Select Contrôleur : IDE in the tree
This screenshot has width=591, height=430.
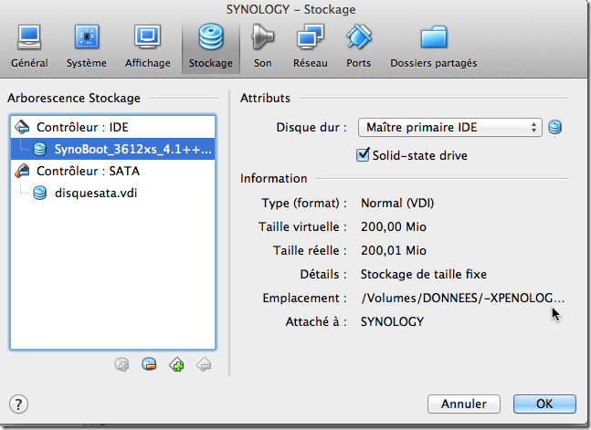tap(112, 128)
